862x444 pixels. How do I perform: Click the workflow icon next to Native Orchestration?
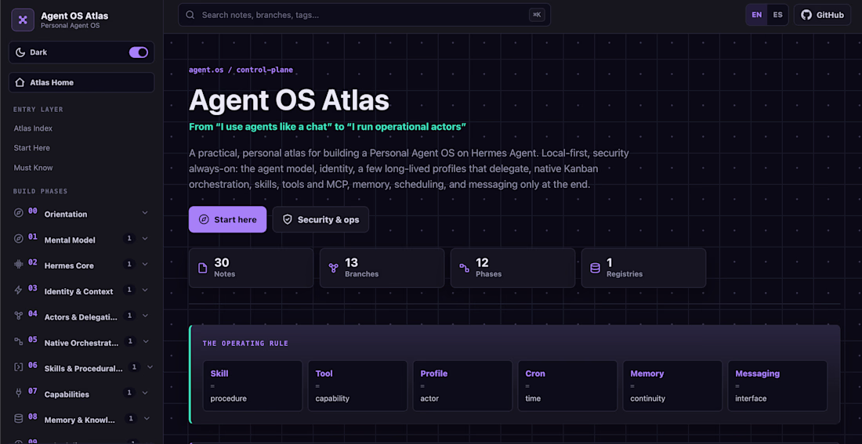19,341
